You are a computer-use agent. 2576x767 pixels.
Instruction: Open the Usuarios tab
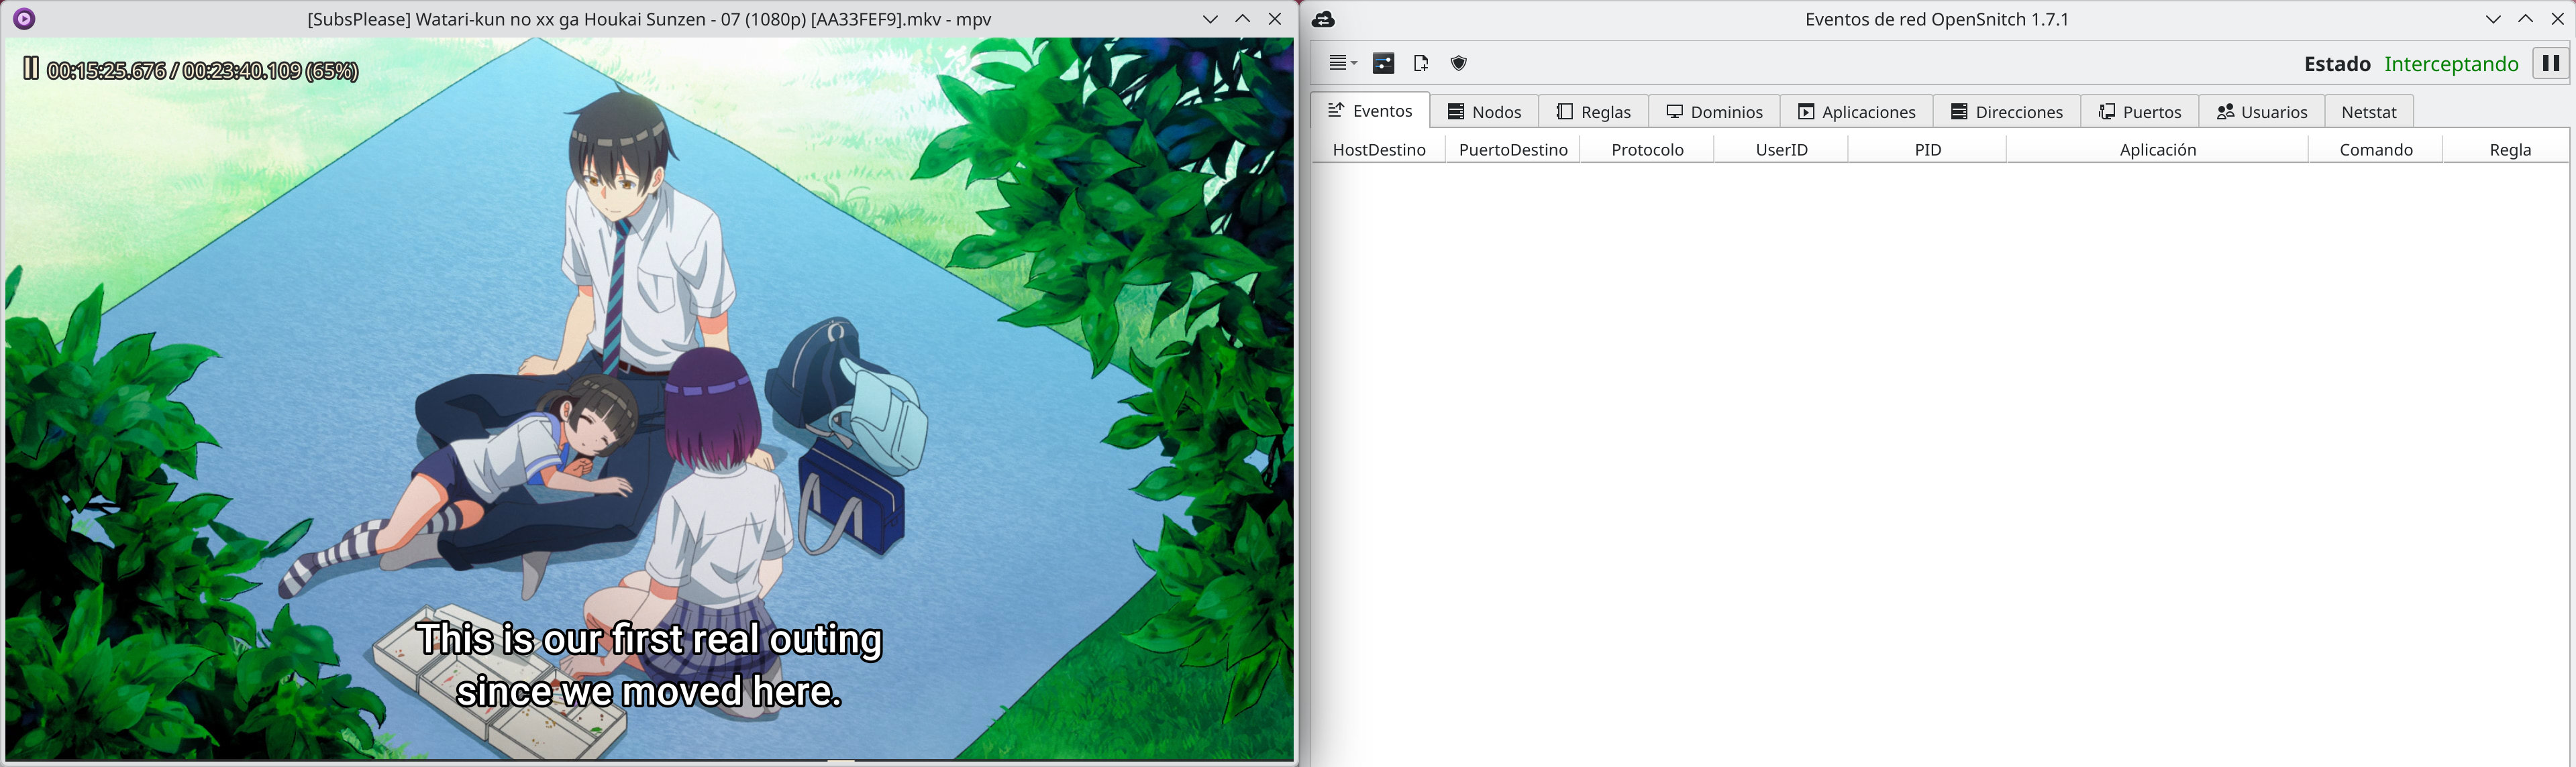coord(2261,112)
